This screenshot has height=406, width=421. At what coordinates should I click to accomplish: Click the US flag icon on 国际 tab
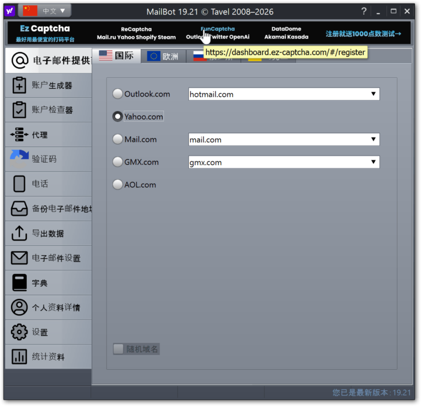pos(105,56)
